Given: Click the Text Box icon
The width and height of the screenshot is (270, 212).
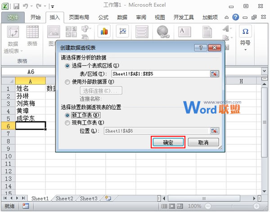Looking at the screenshot, I should point(184,32).
